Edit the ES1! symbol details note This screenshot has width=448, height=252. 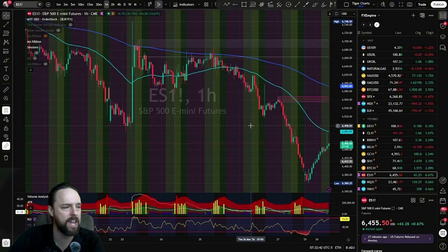422,200
